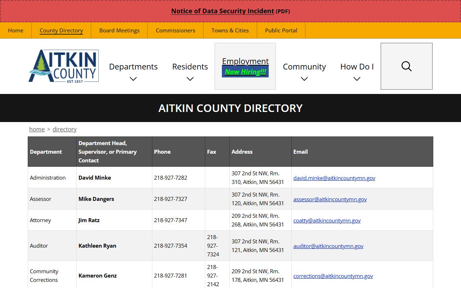Email assessor@aitkincountymn.gov
This screenshot has height=288, width=461.
(330, 199)
